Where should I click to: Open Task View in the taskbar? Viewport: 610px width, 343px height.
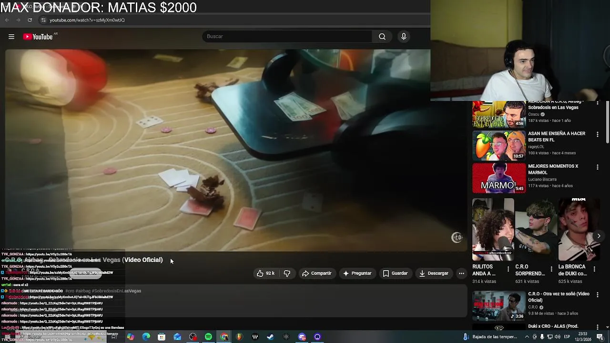[x=114, y=337]
